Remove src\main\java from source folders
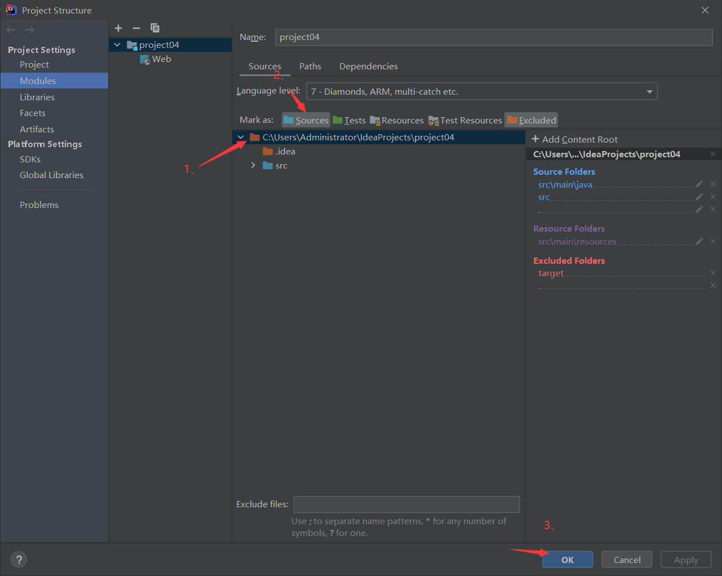 click(x=713, y=184)
